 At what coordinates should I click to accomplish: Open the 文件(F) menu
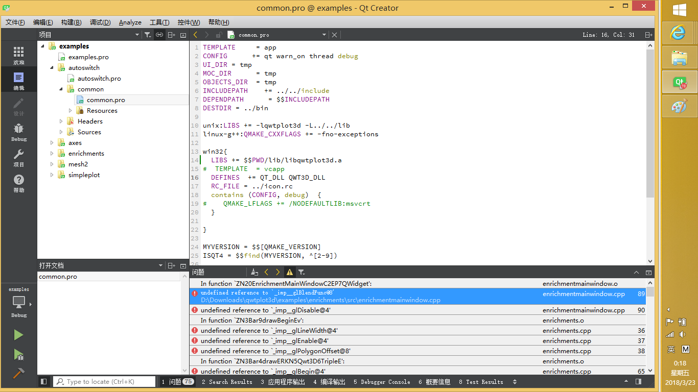pos(15,22)
